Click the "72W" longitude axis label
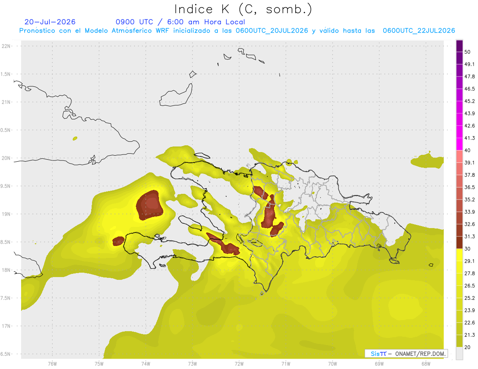This screenshot has width=478, height=369. 239,363
